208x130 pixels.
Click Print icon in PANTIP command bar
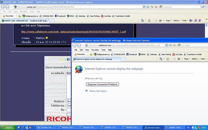pos(160,20)
